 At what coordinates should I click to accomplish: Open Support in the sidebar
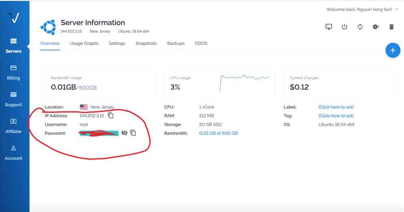click(x=13, y=99)
